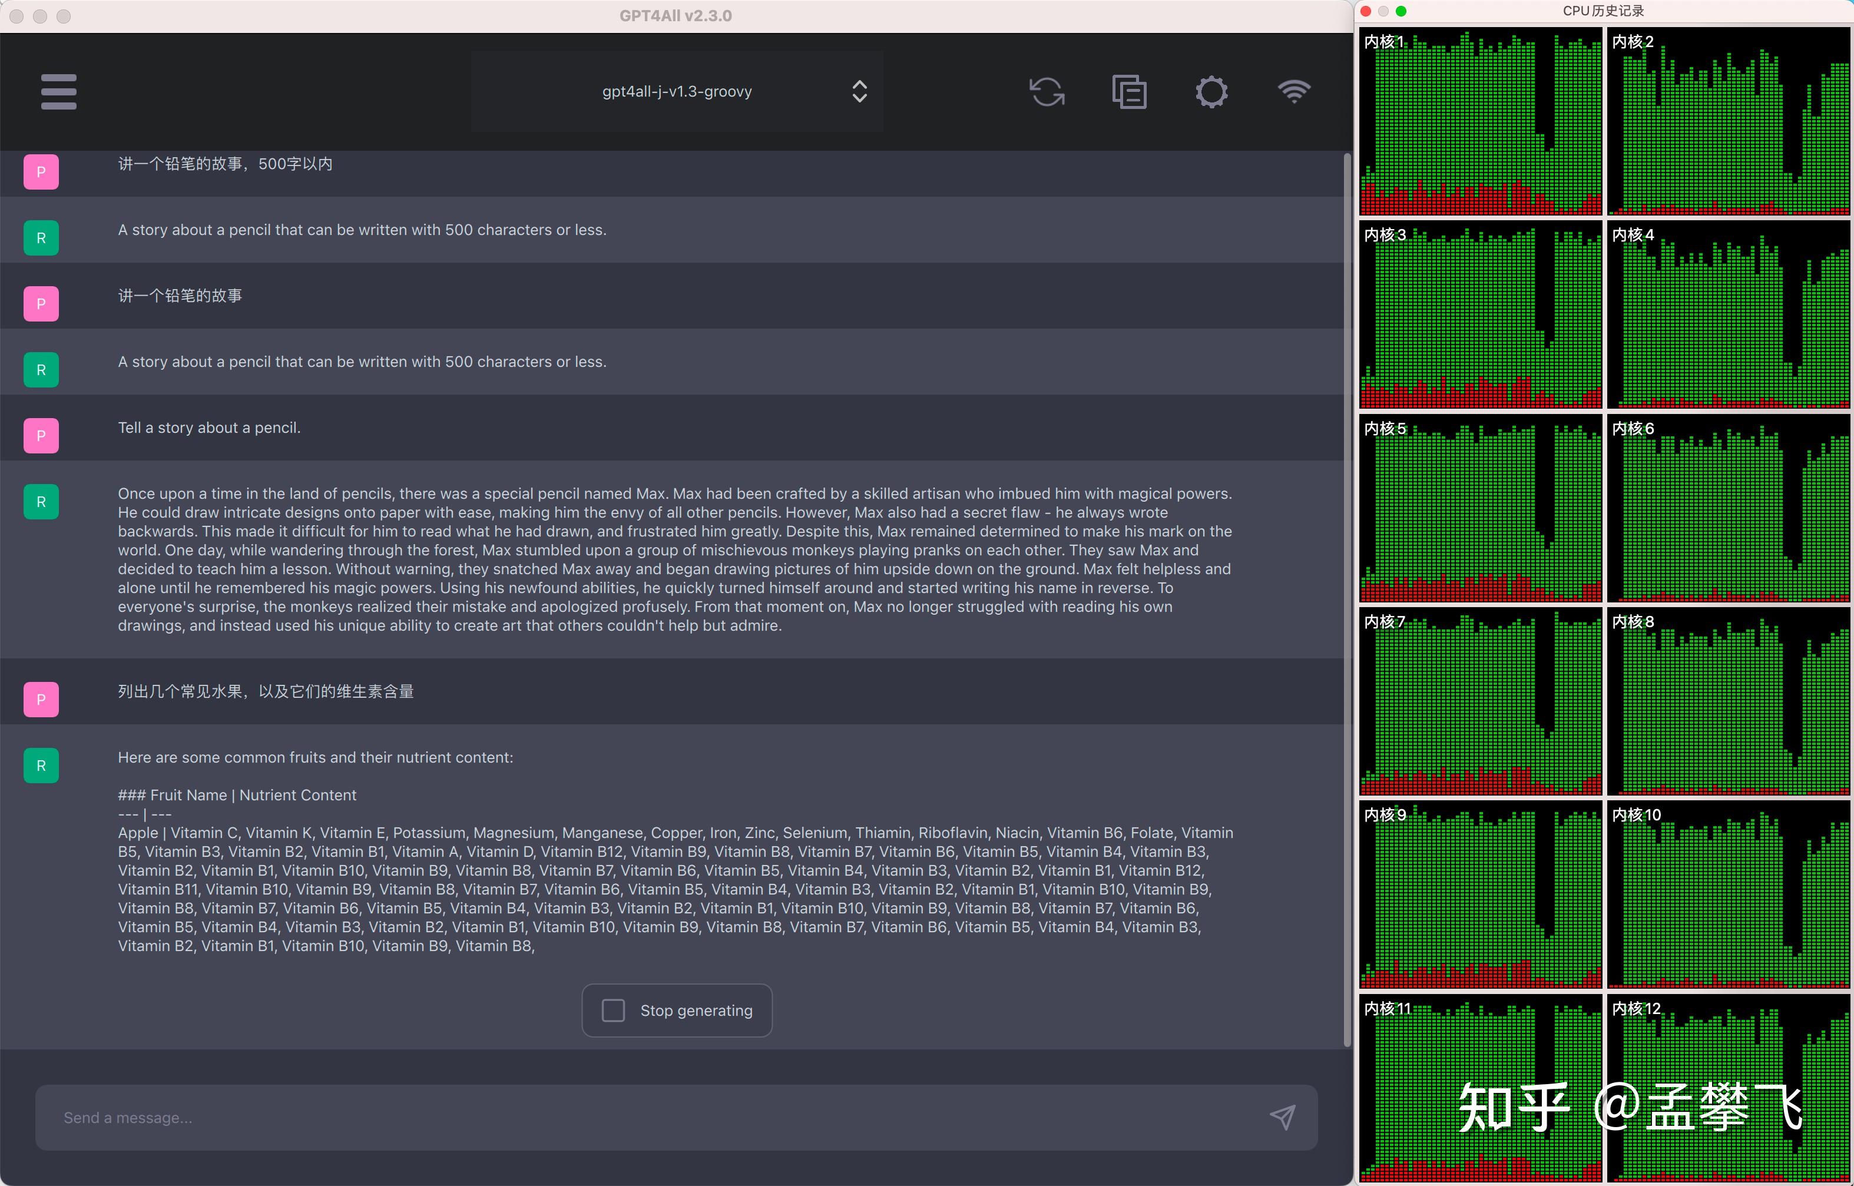Image resolution: width=1854 pixels, height=1186 pixels.
Task: Click the green zoom button of CPU history window
Action: click(x=1401, y=11)
